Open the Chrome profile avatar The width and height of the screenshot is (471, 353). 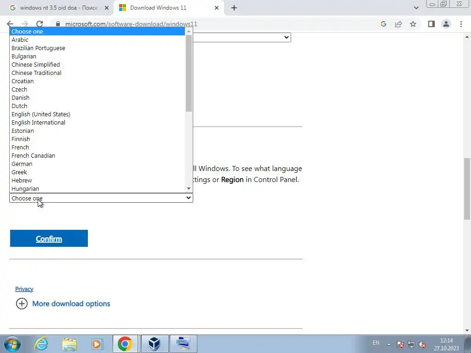446,24
